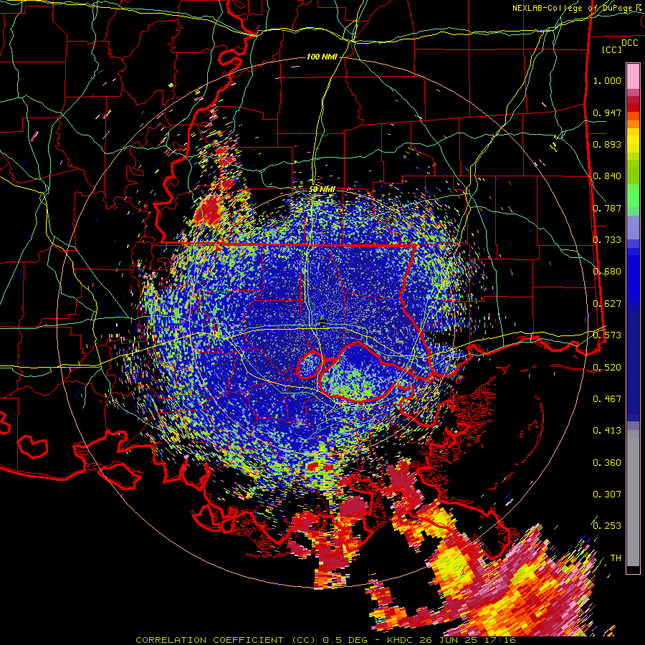This screenshot has width=645, height=645.
Task: Click the 0.893 scale value
Action: (x=607, y=144)
